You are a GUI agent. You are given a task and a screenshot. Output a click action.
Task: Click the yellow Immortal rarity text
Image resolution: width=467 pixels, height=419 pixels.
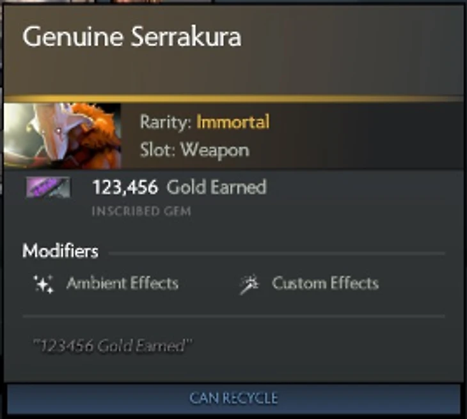[x=233, y=122]
